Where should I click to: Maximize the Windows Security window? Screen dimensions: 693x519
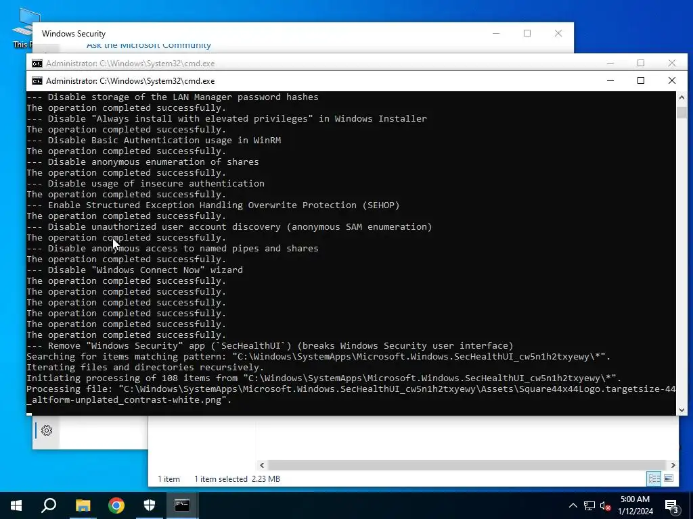click(x=527, y=33)
